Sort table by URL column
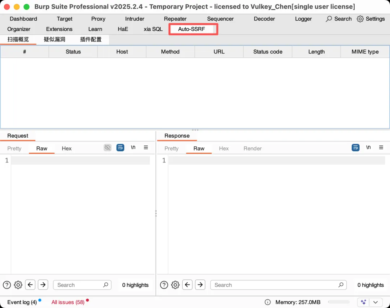This screenshot has width=390, height=308. point(219,52)
